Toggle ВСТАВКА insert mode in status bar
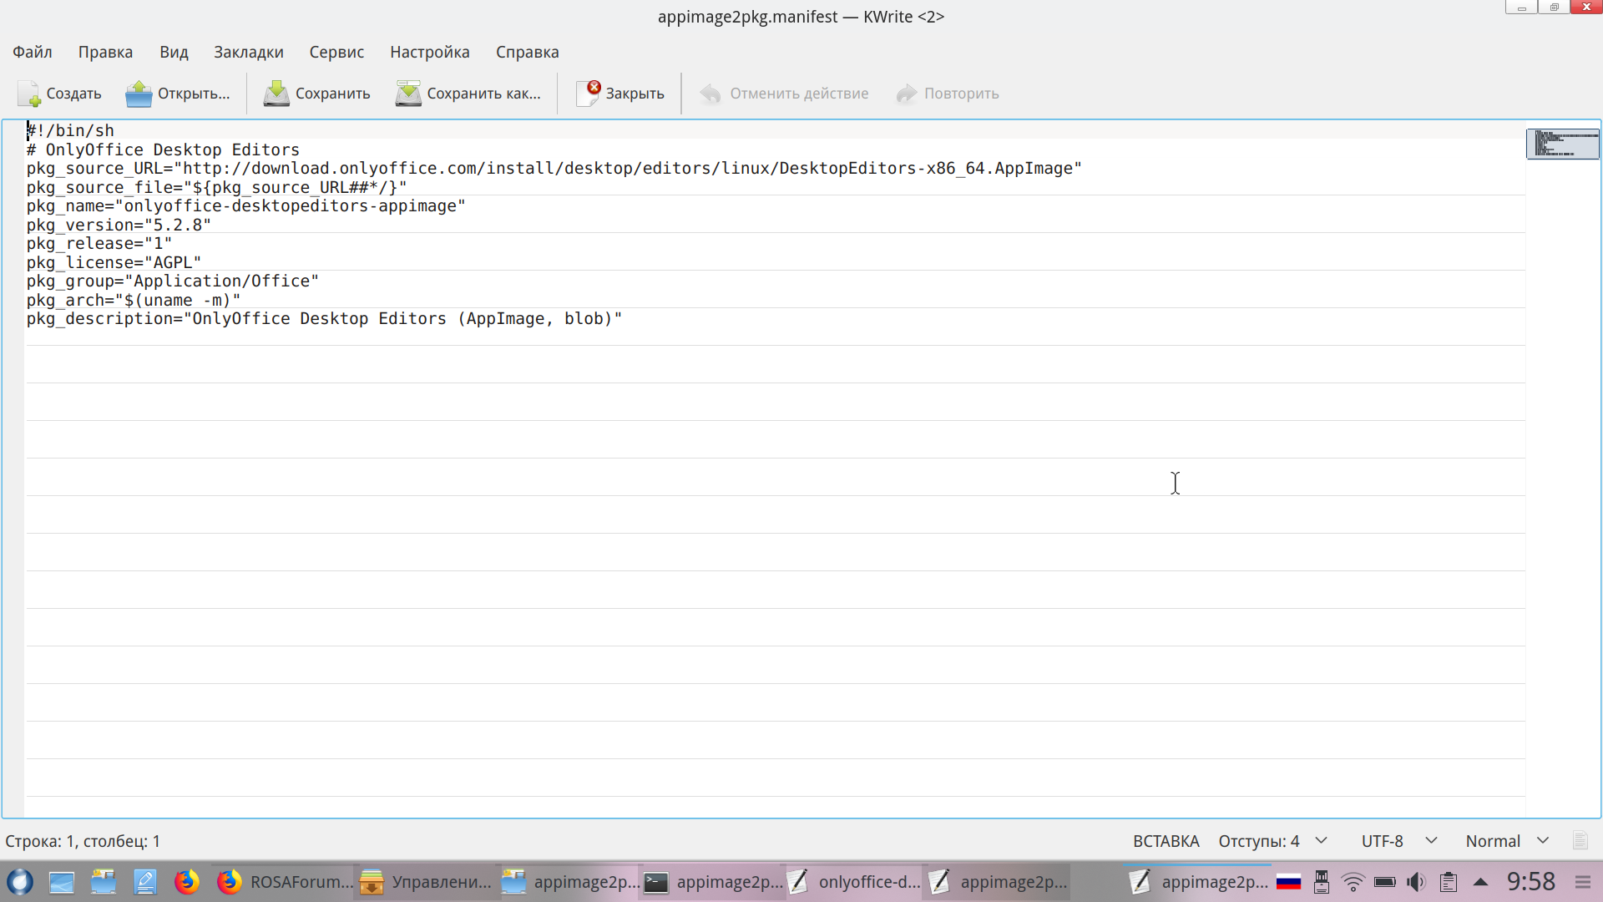Image resolution: width=1603 pixels, height=902 pixels. coord(1166,841)
